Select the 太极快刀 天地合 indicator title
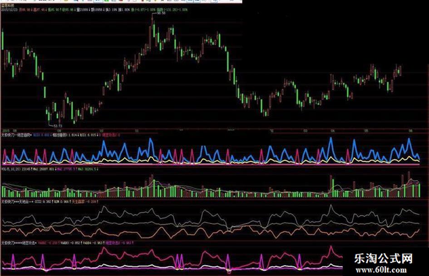This screenshot has width=429, height=276. click(x=17, y=202)
